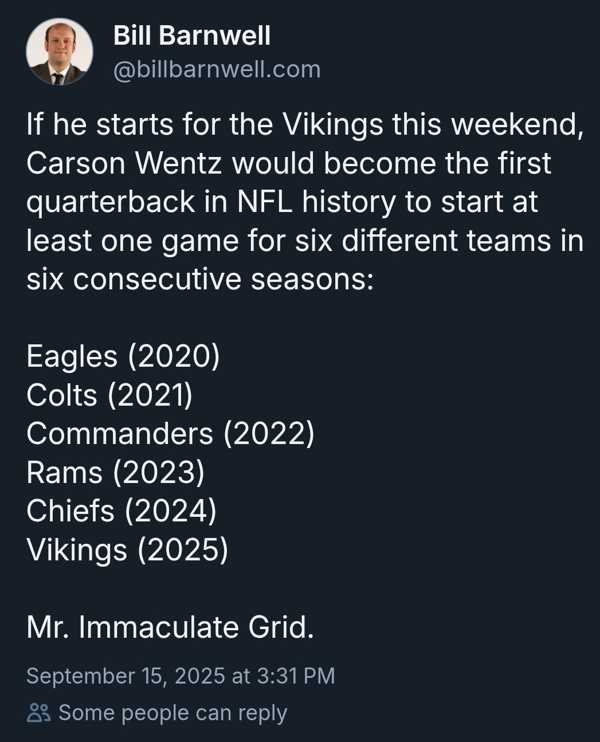Click the people icon beside reply setting

(39, 713)
